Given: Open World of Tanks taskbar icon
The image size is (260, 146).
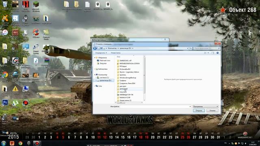Looking at the screenshot, I should coord(29,143).
